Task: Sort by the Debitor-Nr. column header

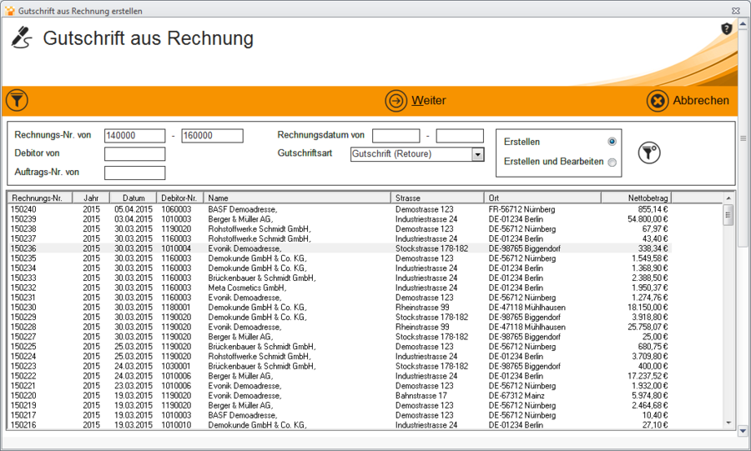Action: coord(180,198)
